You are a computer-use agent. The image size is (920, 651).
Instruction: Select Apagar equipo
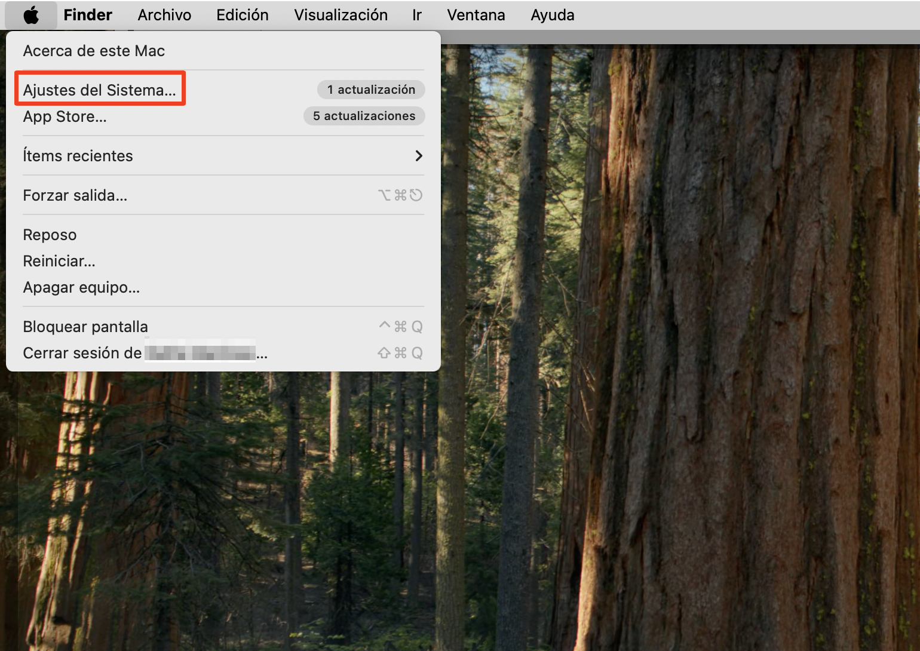click(81, 287)
